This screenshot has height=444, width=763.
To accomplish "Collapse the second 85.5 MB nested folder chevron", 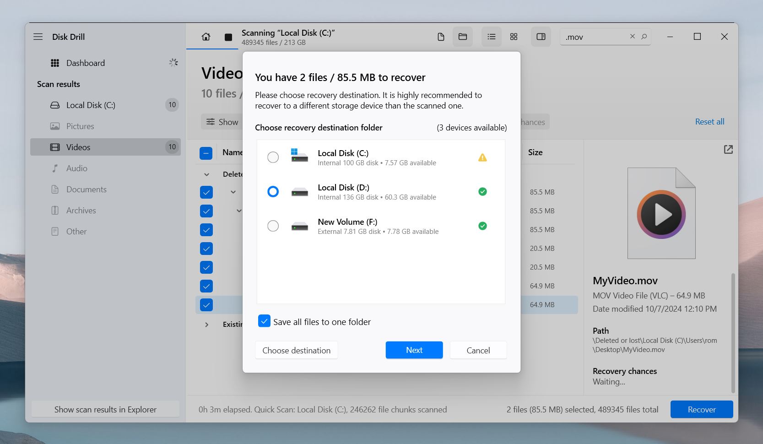I will point(239,211).
